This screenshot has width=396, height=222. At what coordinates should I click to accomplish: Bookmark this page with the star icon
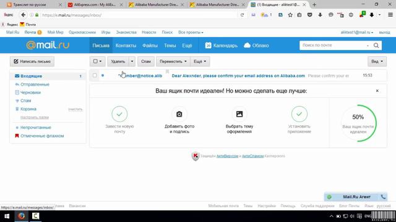tap(290, 15)
